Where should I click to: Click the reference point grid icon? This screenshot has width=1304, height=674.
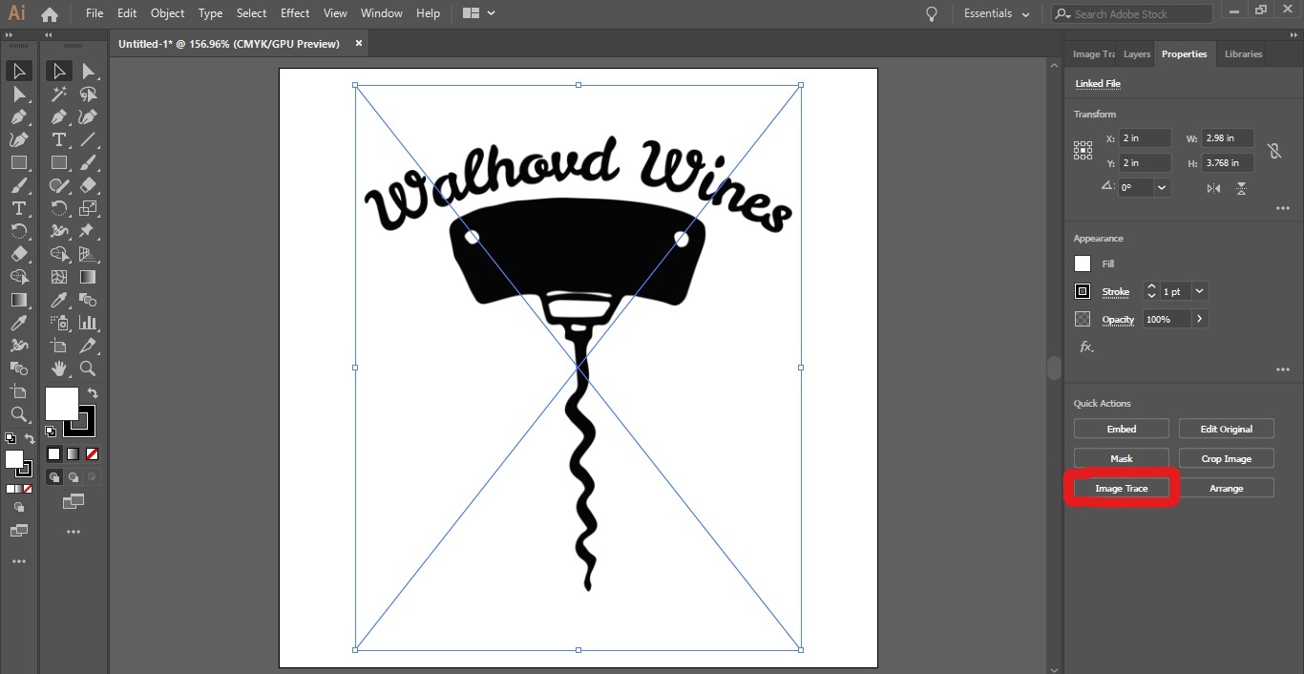coord(1083,150)
